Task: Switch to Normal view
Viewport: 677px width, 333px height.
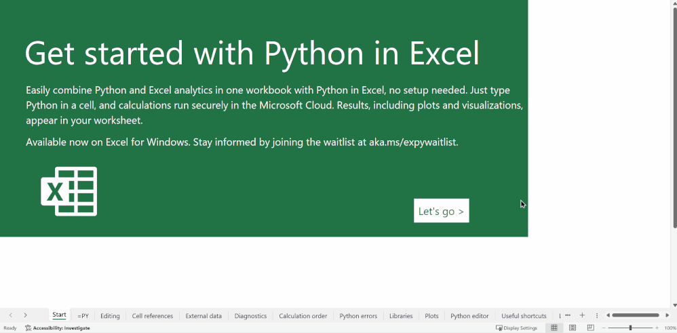Action: point(554,328)
